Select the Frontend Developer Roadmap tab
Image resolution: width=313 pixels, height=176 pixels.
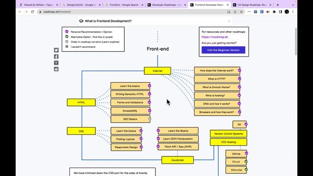(209, 5)
